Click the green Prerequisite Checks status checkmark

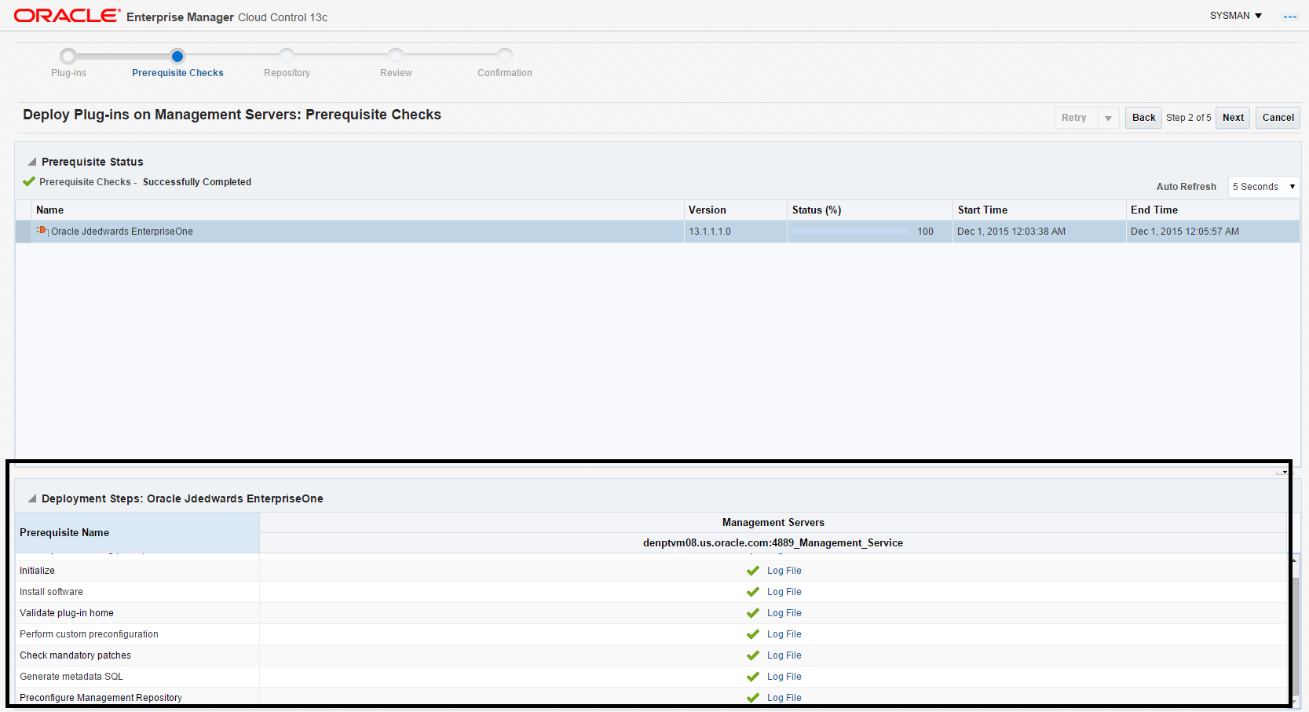point(29,182)
